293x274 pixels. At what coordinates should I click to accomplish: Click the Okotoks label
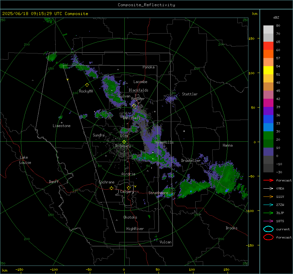(x=130, y=217)
